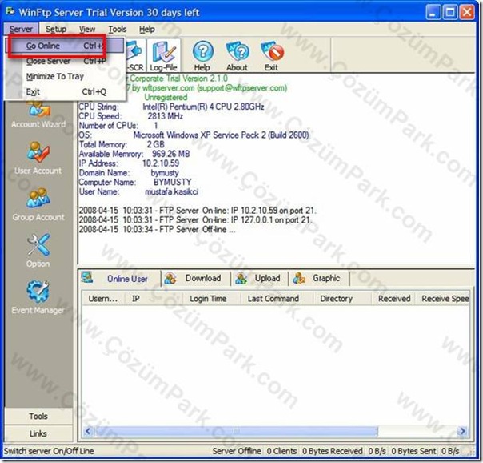Open the Setup menu
Screen dimensions: 483x463
pyautogui.click(x=56, y=29)
